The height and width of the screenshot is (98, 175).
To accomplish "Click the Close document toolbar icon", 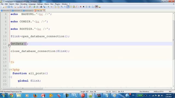I will click(15, 7).
